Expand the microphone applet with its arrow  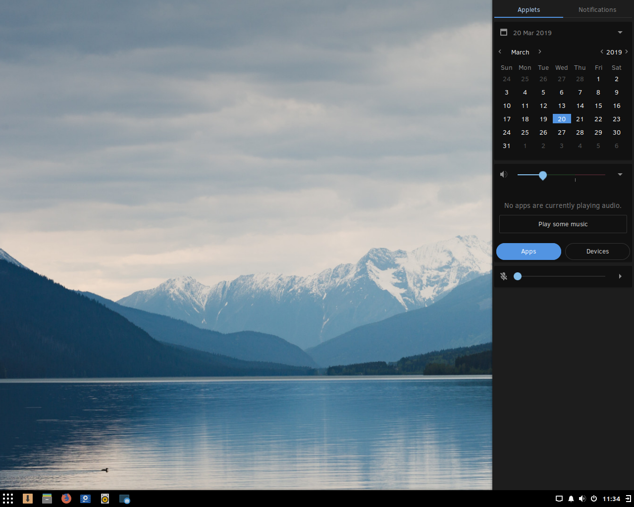point(620,276)
